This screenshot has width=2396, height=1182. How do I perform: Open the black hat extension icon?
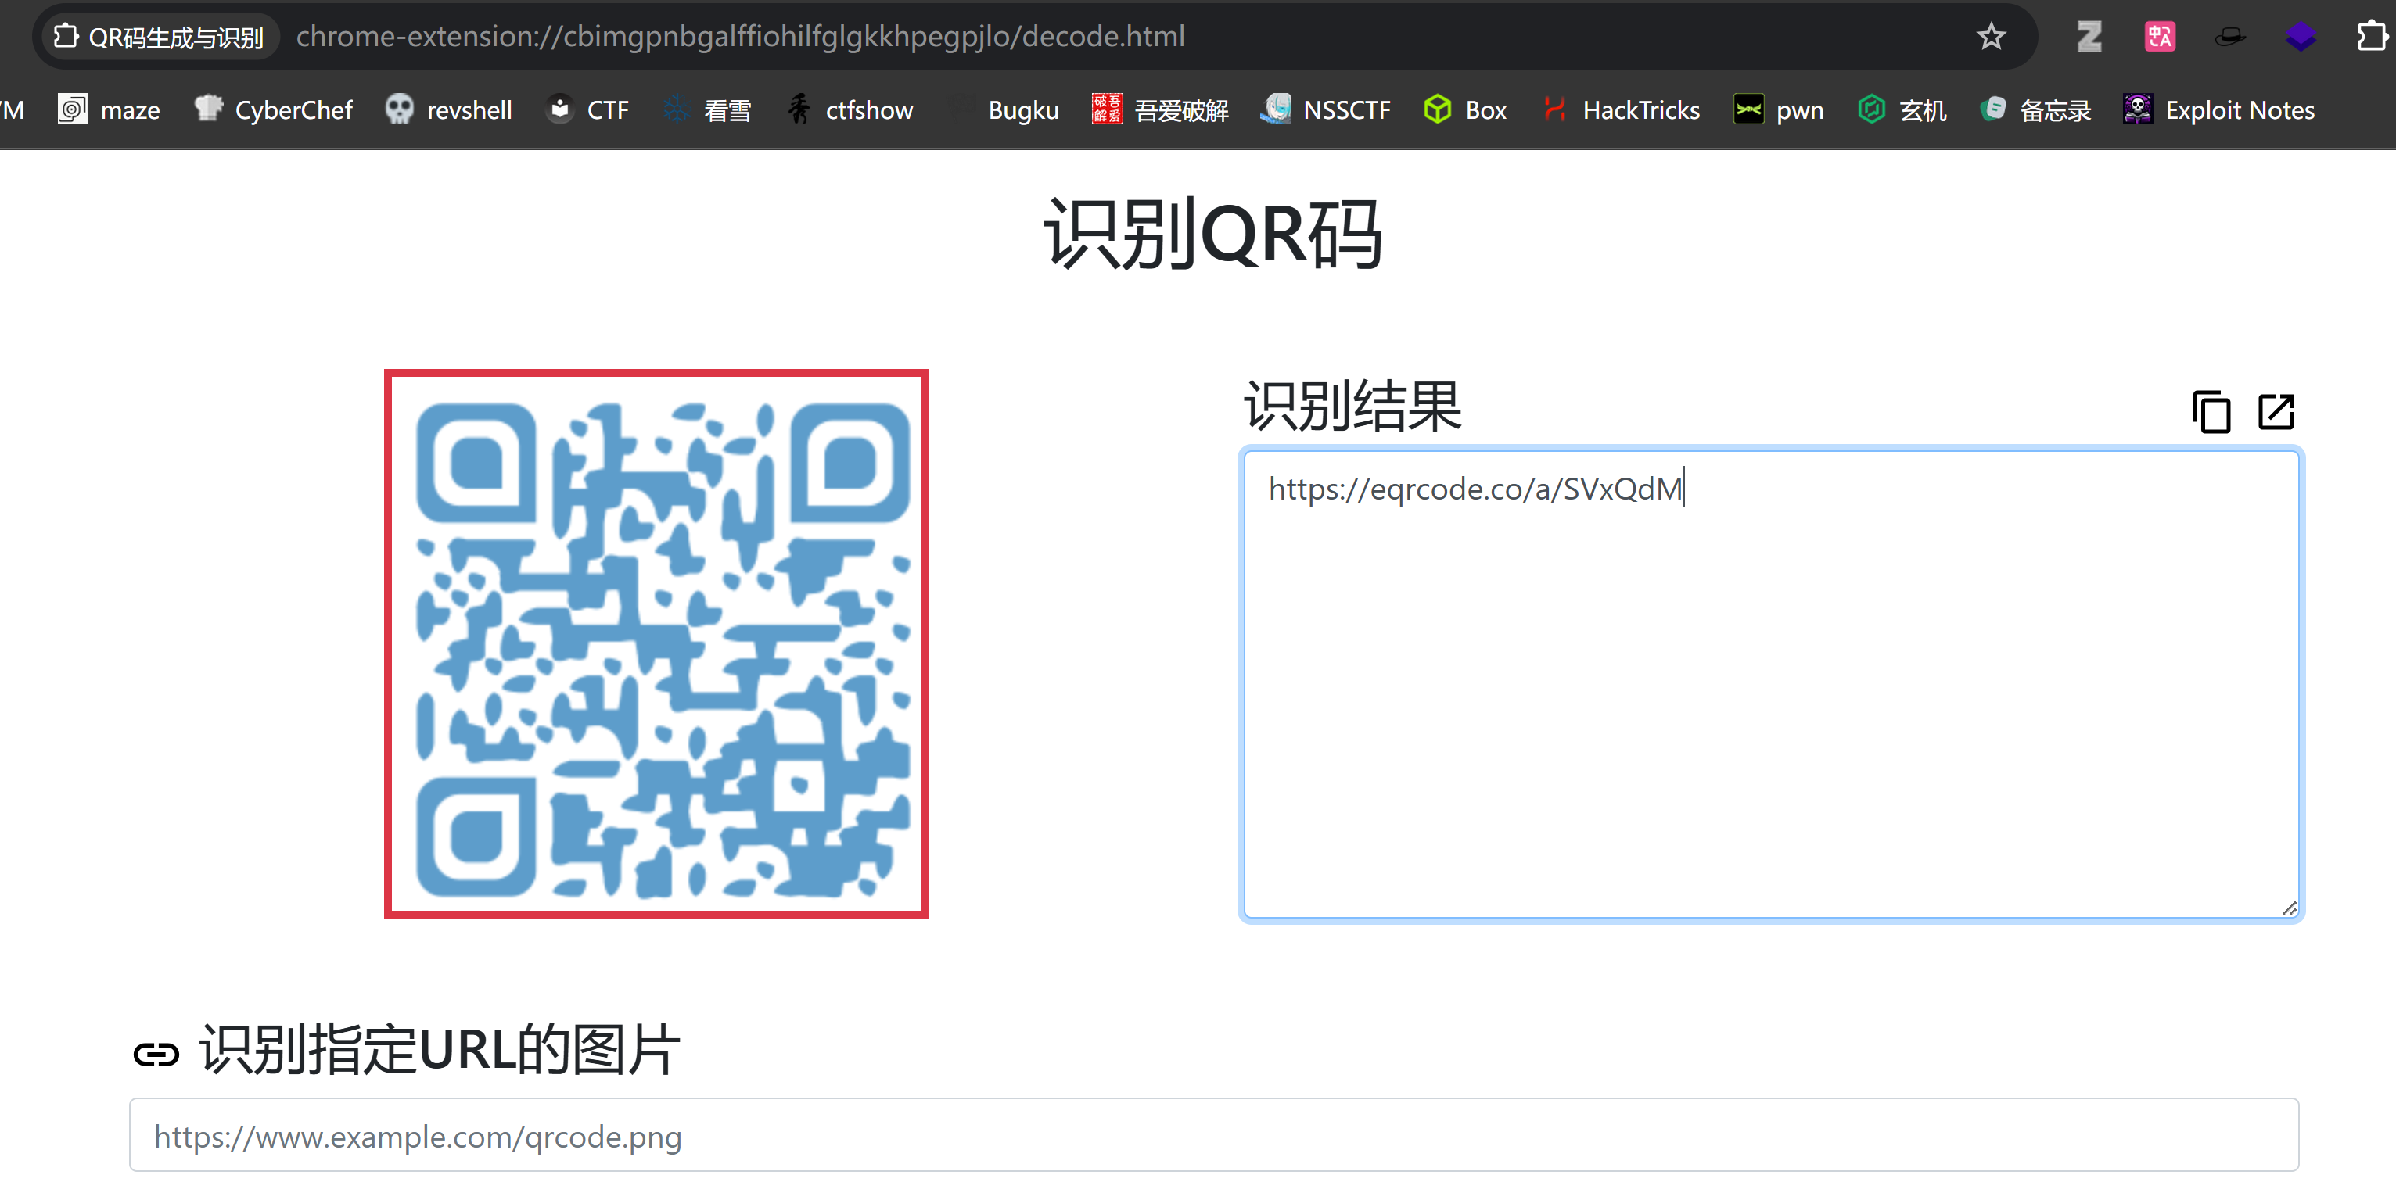point(2229,38)
